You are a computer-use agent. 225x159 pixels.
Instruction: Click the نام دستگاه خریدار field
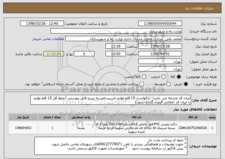(116, 31)
